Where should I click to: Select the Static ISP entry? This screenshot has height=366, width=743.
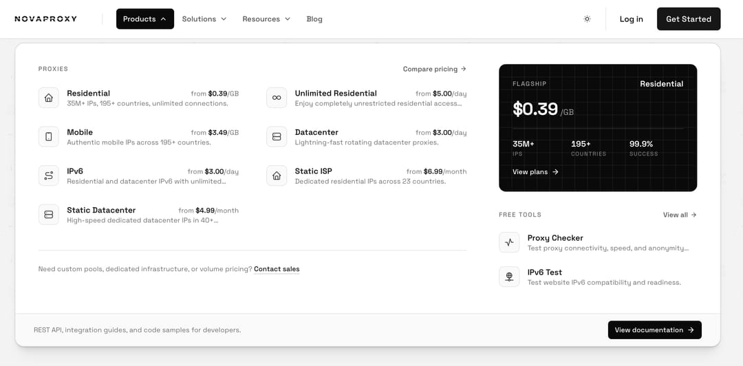[366, 175]
